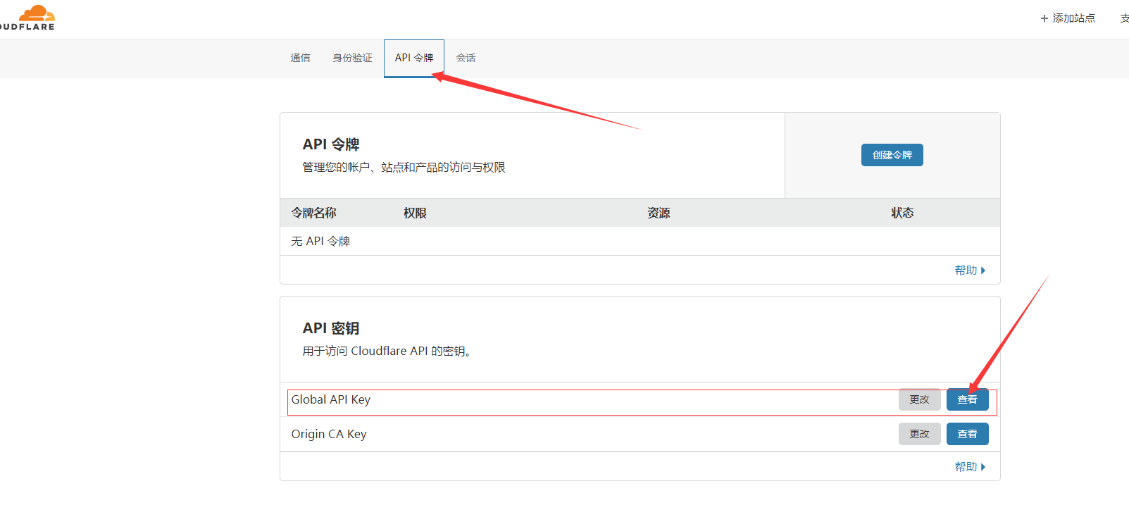Open the 会话 tab
The image size is (1129, 529).
(x=466, y=58)
